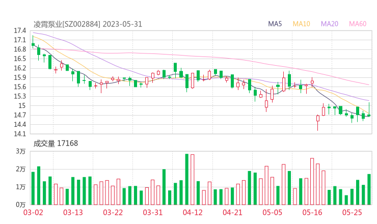Click the 1万 volume axis label
The image size is (377, 224).
point(21,187)
